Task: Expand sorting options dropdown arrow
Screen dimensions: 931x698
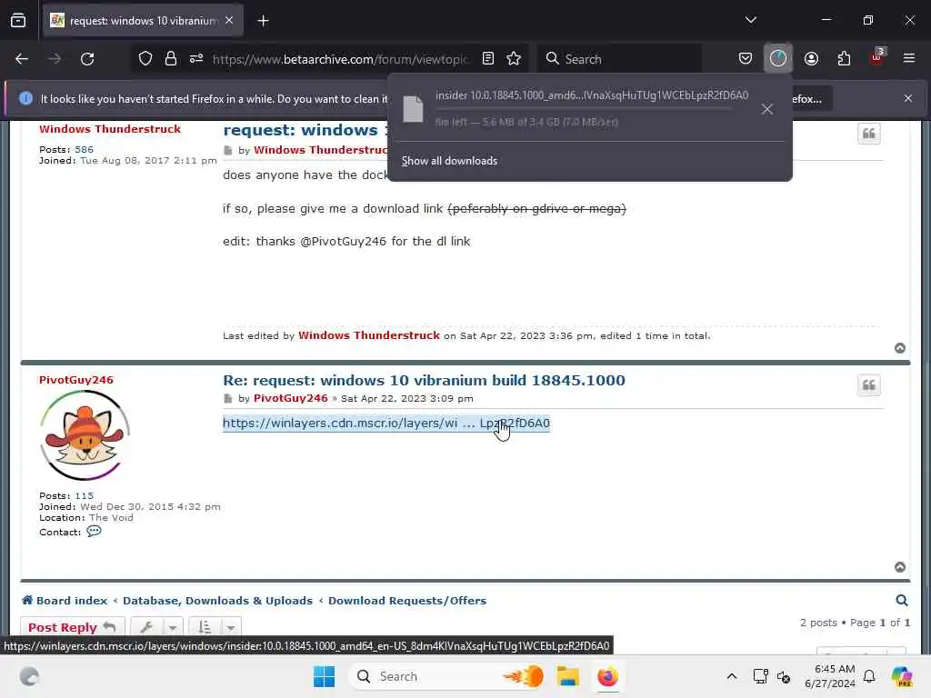Action: click(x=230, y=628)
